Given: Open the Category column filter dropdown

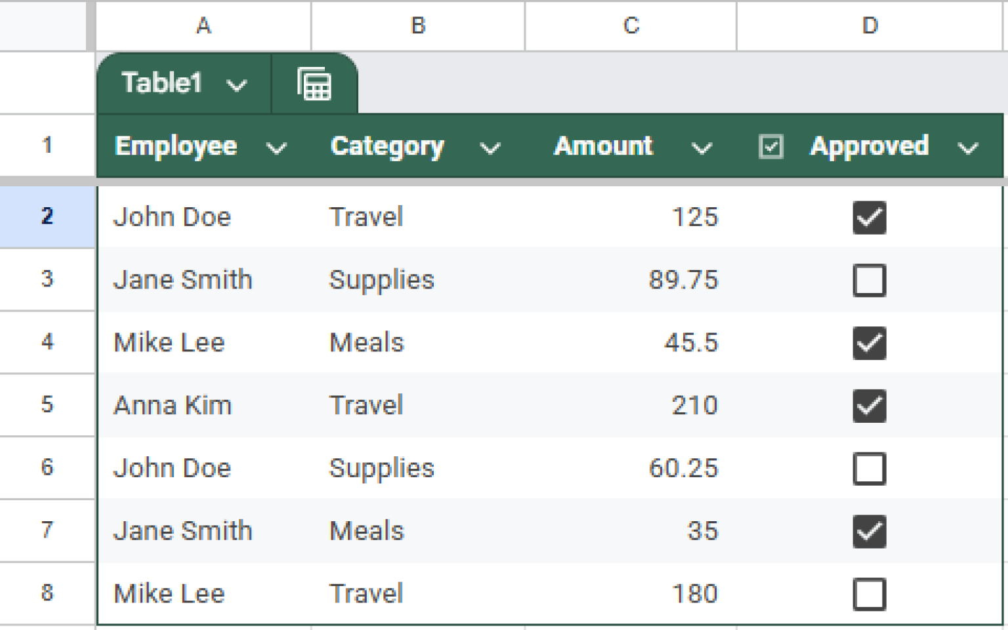Looking at the screenshot, I should (490, 148).
